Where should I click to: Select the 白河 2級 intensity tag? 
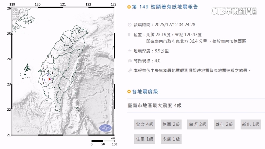tap(198, 124)
